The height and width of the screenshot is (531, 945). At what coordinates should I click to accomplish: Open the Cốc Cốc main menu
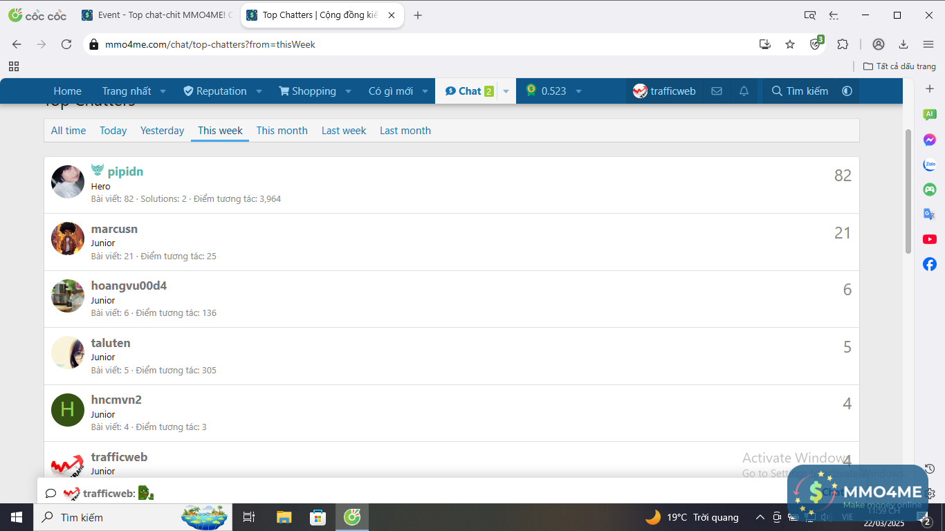(x=928, y=44)
